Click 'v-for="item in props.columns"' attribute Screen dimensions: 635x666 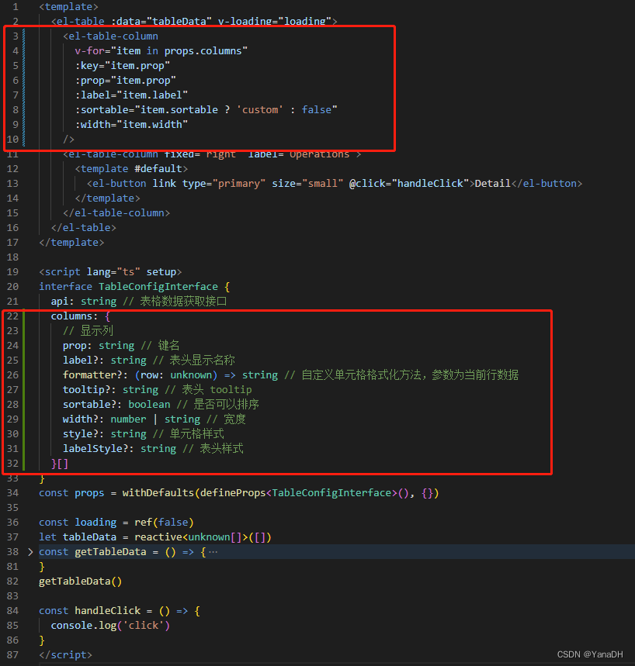coord(161,51)
